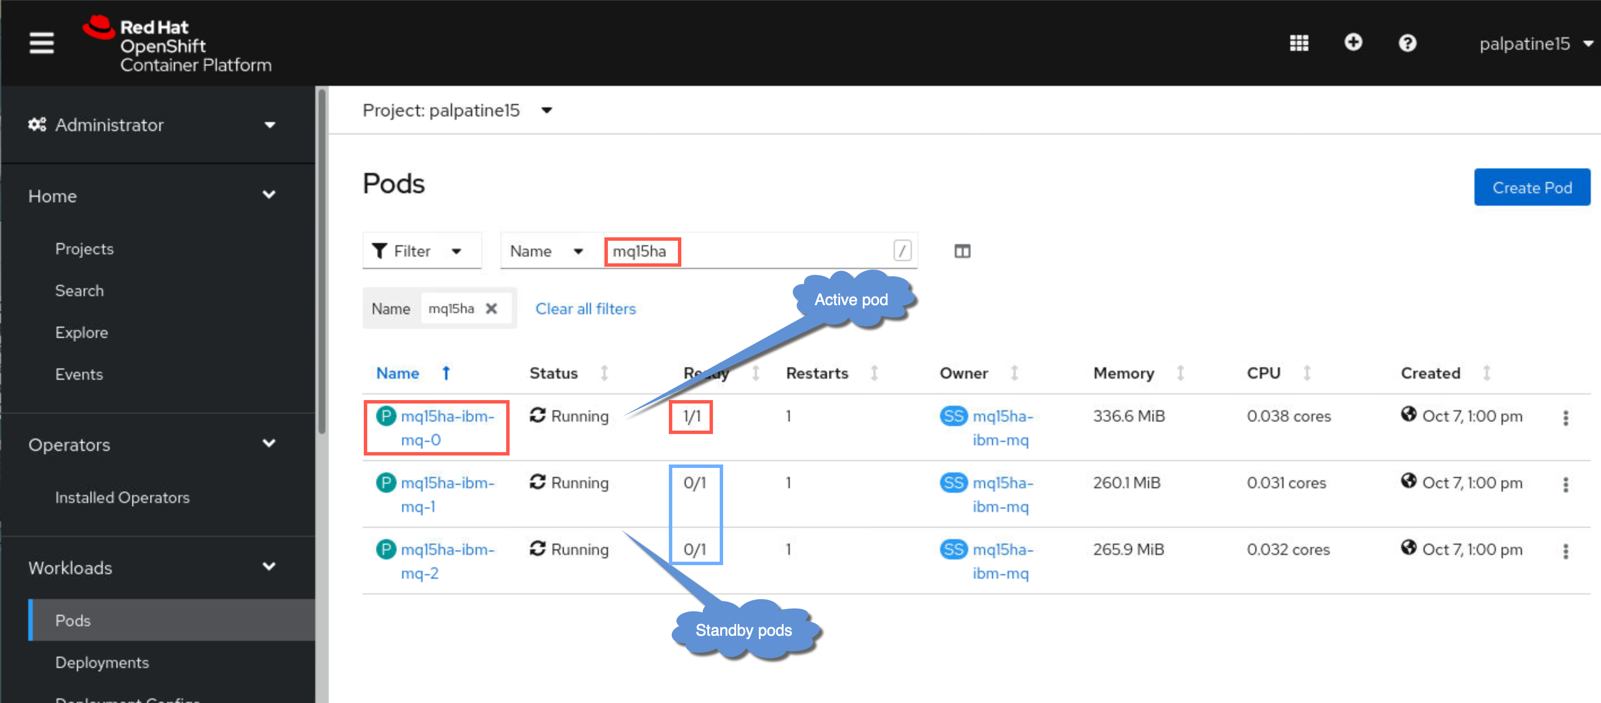
Task: Sort pods by Memory column
Action: pyautogui.click(x=1180, y=373)
